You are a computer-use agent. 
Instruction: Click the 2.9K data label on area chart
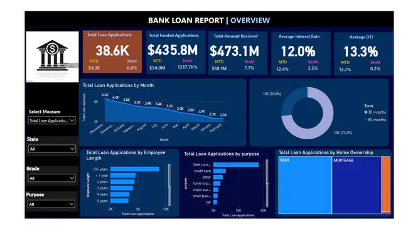pyautogui.click(x=180, y=109)
